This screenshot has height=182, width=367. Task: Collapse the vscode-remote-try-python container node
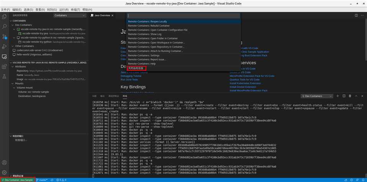[49, 38]
